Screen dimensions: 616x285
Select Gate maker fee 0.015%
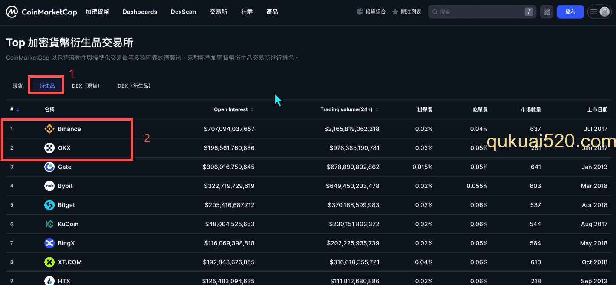coord(423,167)
